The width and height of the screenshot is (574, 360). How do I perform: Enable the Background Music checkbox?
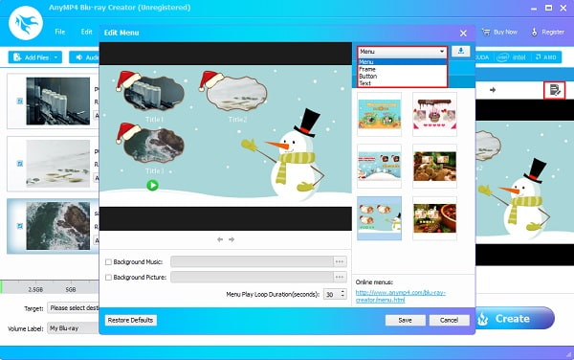pos(108,262)
